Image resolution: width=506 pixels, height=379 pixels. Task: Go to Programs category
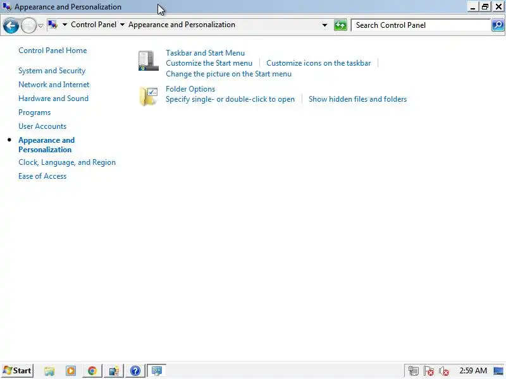35,112
